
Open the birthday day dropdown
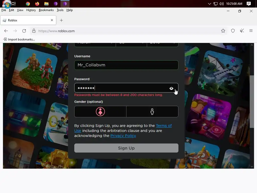click(x=131, y=45)
